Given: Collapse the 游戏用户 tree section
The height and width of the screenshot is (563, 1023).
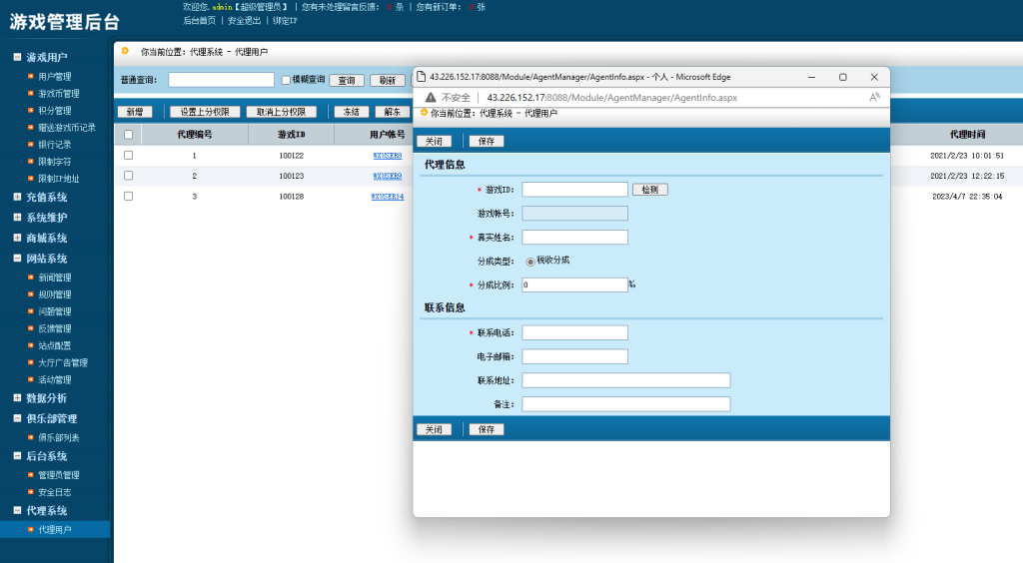Looking at the screenshot, I should (18, 57).
